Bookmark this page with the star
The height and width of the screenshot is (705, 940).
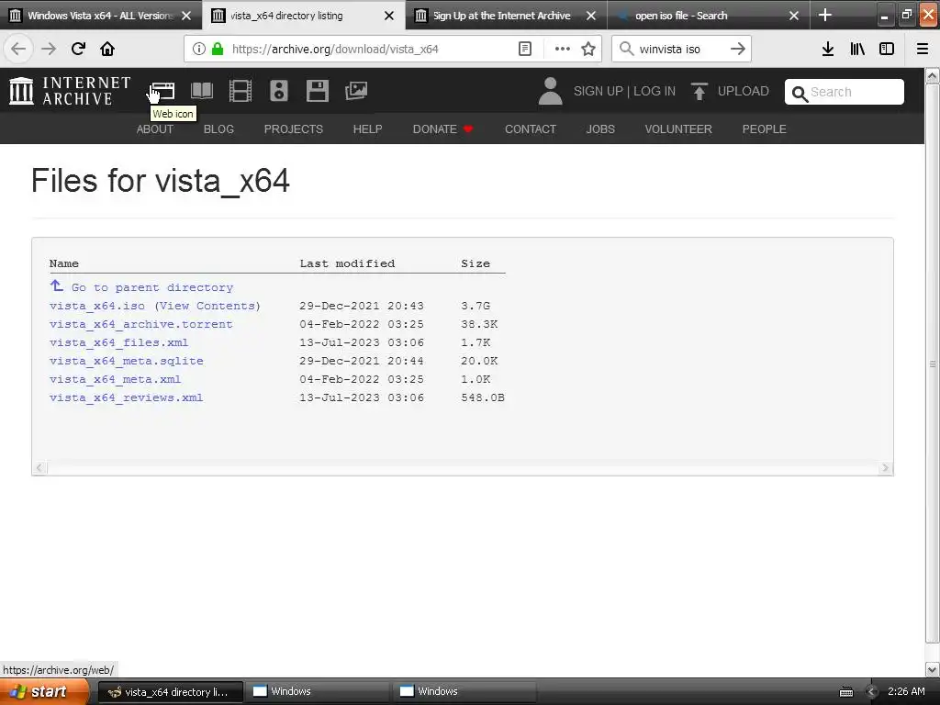tap(588, 49)
